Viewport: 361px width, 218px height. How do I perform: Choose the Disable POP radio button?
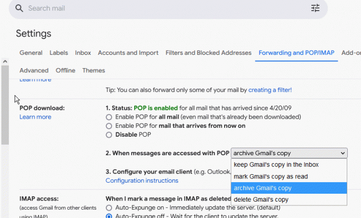point(109,135)
